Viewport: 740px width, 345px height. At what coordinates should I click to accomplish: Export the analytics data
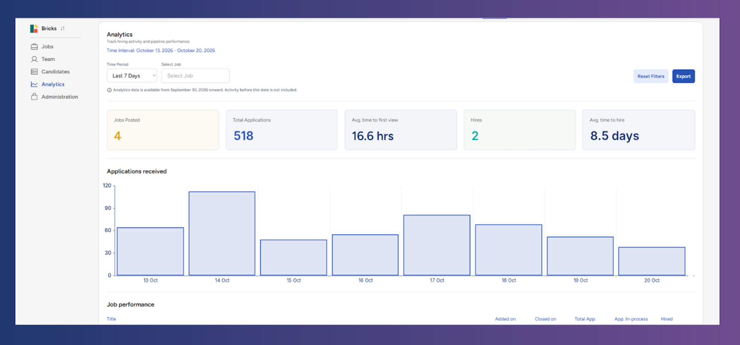point(683,76)
